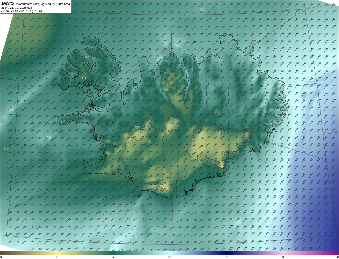This screenshot has width=339, height=259.
Task: Click the 4.1 value label on the map
Action: click(84, 78)
